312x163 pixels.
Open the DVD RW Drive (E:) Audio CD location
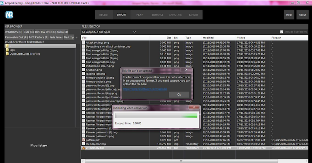tap(52, 32)
